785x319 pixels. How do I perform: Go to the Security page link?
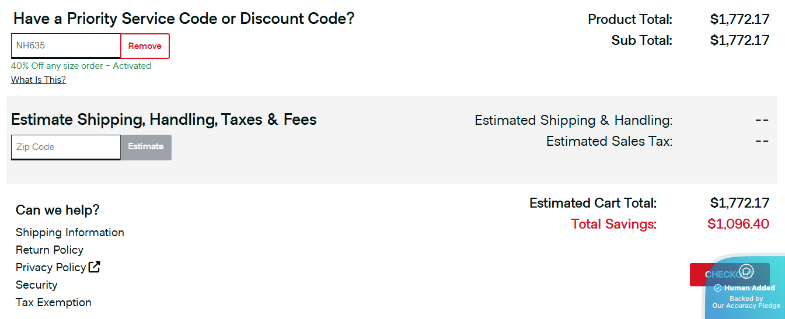[36, 285]
